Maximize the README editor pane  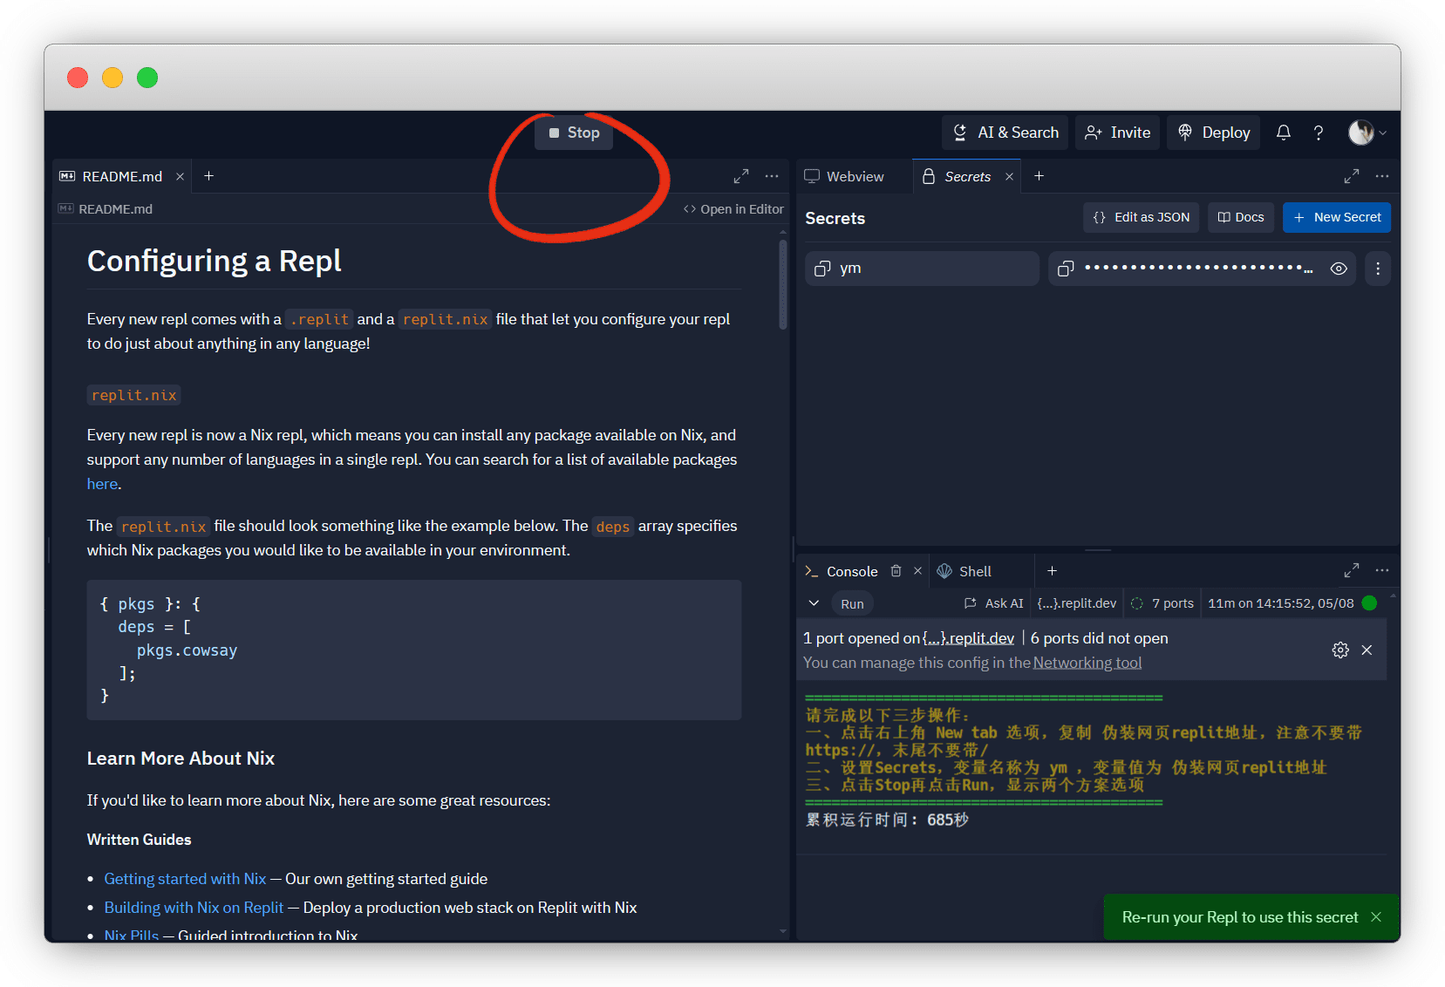[741, 176]
